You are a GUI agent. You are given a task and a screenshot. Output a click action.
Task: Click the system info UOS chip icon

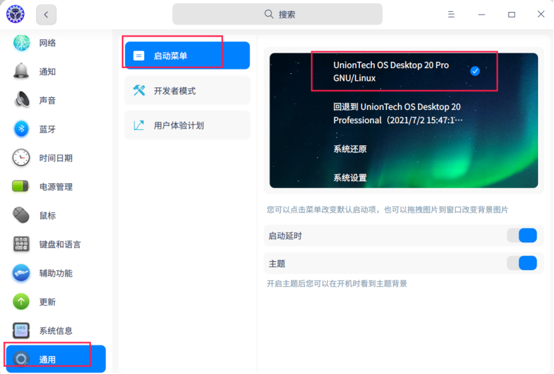(x=21, y=331)
